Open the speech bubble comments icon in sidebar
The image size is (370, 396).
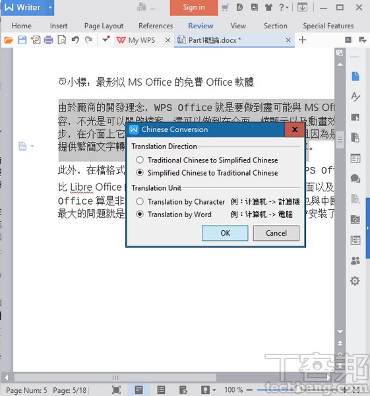[355, 178]
